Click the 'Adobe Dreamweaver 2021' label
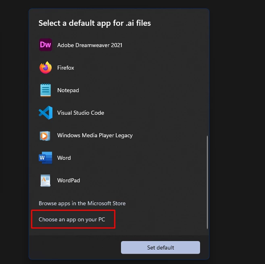265x264 pixels. [x=90, y=45]
